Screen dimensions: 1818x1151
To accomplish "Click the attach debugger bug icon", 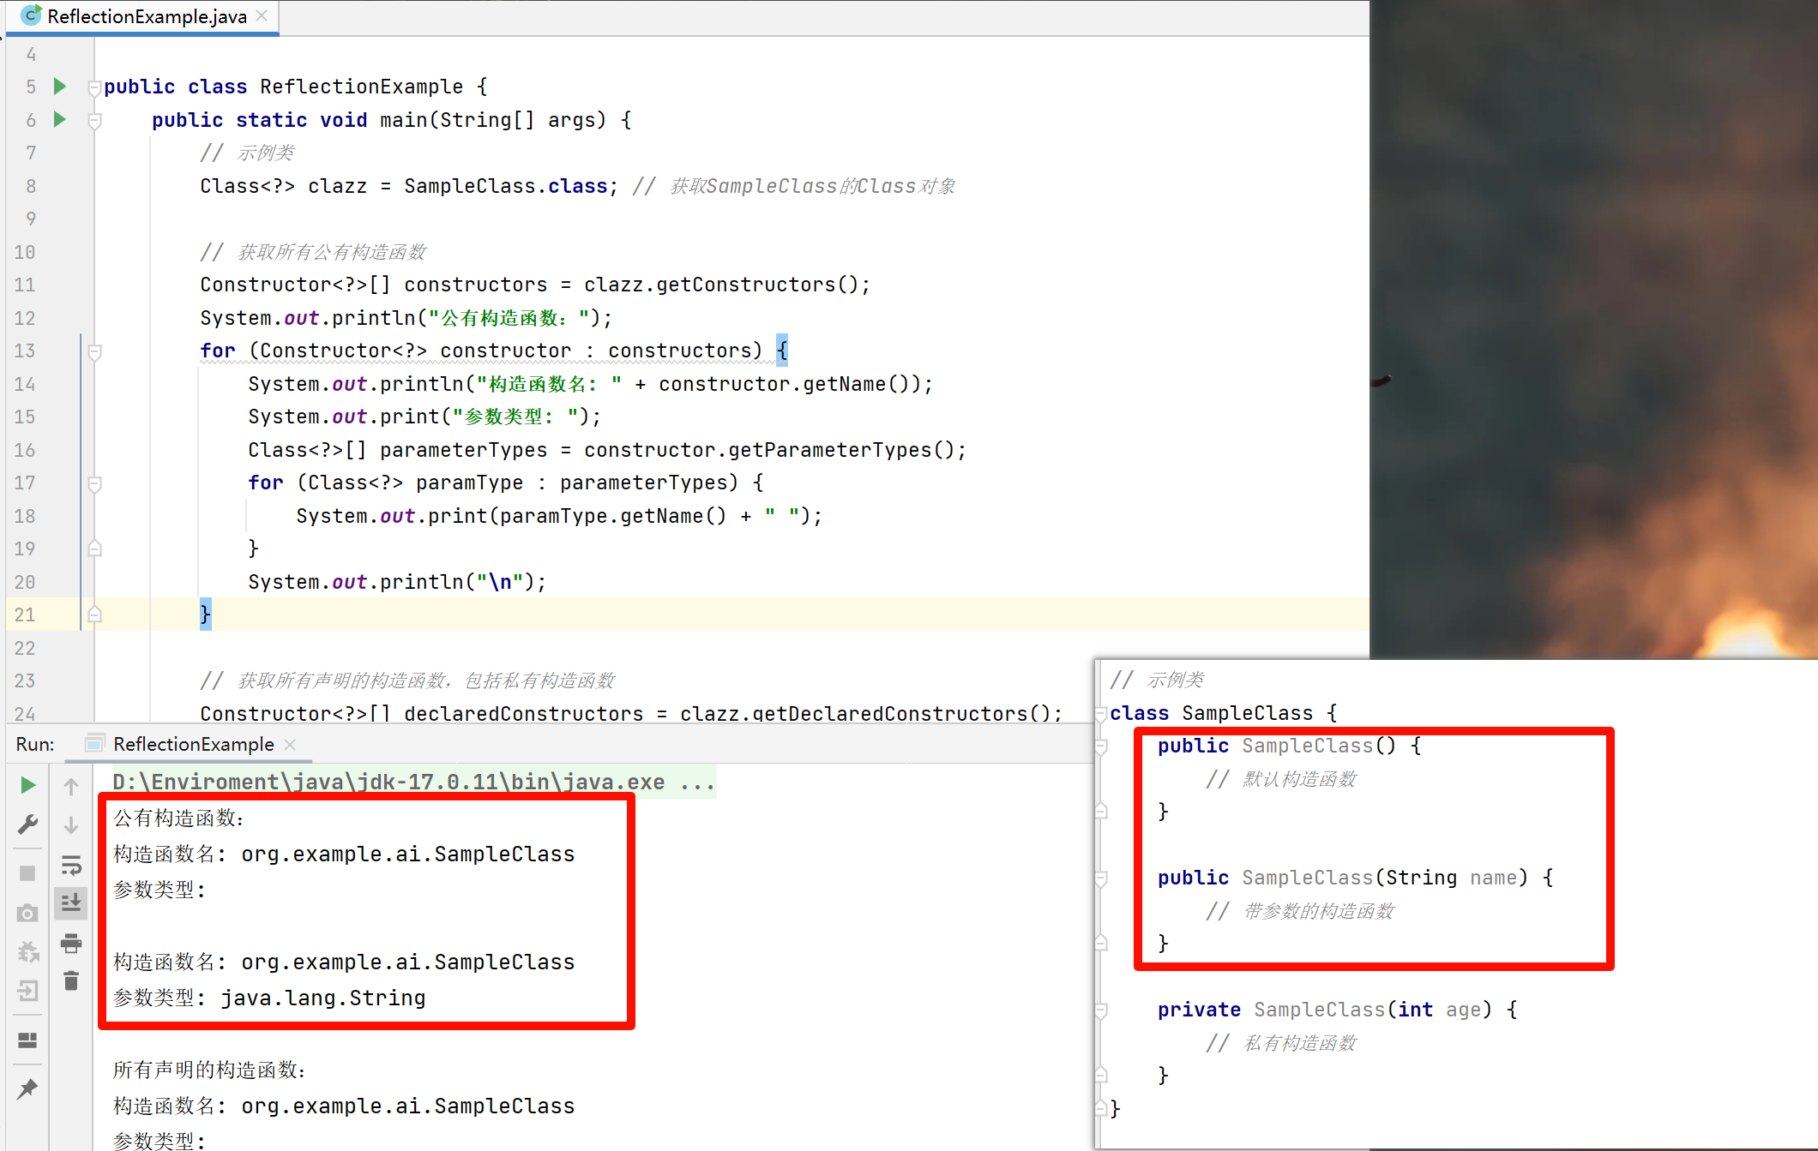I will pos(27,951).
